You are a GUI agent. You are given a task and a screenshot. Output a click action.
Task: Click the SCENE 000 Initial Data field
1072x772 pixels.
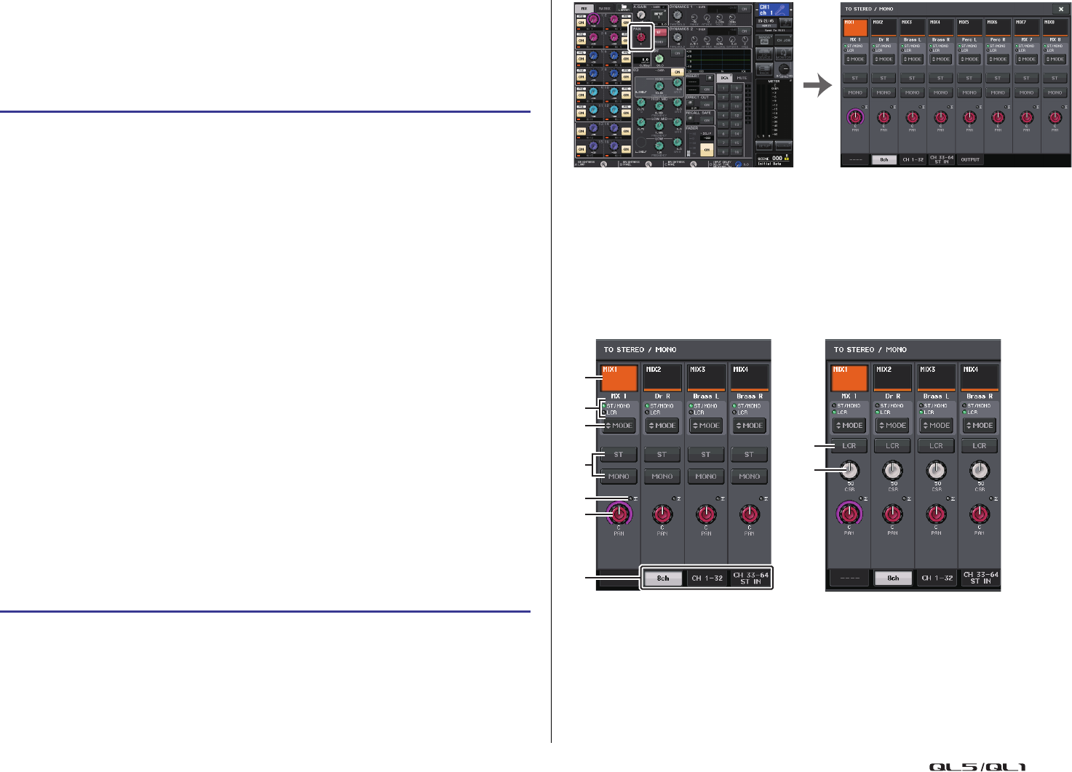point(773,160)
